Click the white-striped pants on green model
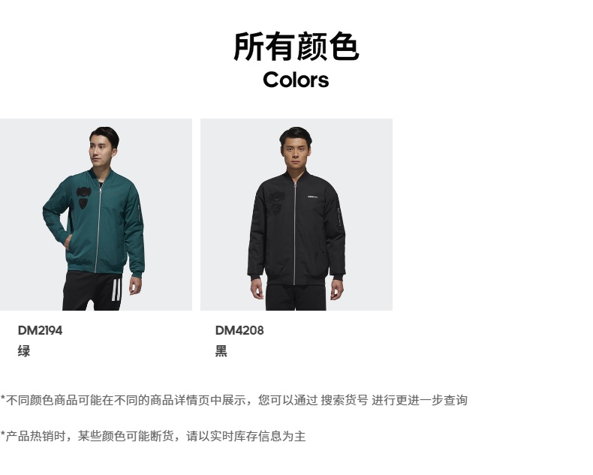593x475 pixels. (93, 290)
